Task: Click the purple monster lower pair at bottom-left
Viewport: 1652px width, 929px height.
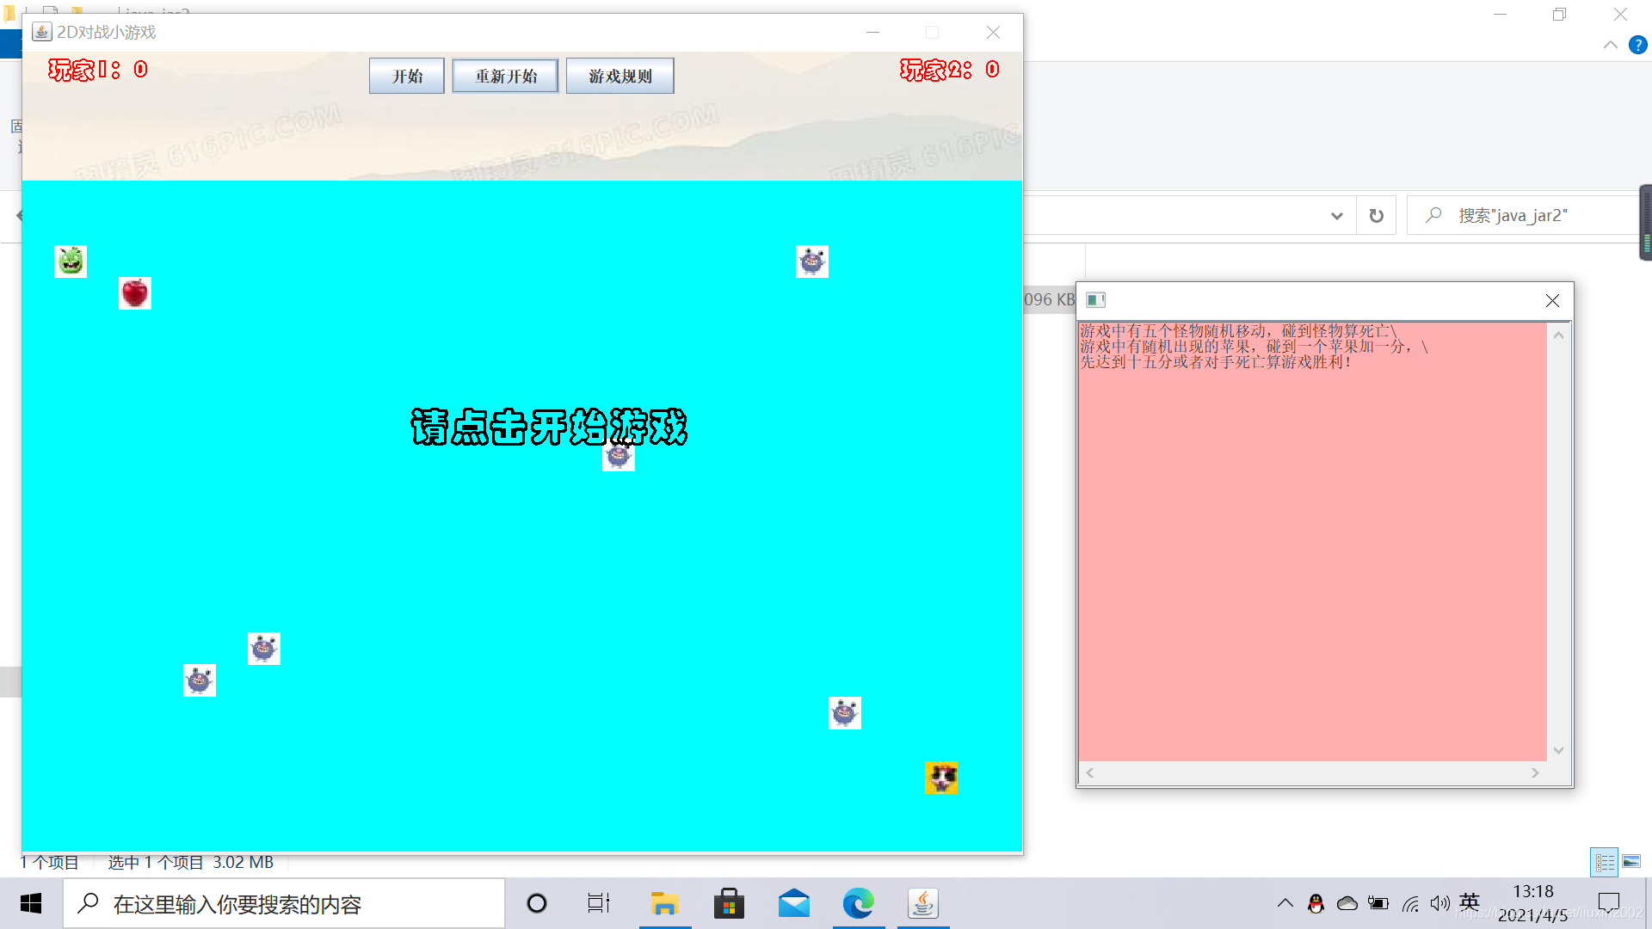Action: pyautogui.click(x=200, y=680)
